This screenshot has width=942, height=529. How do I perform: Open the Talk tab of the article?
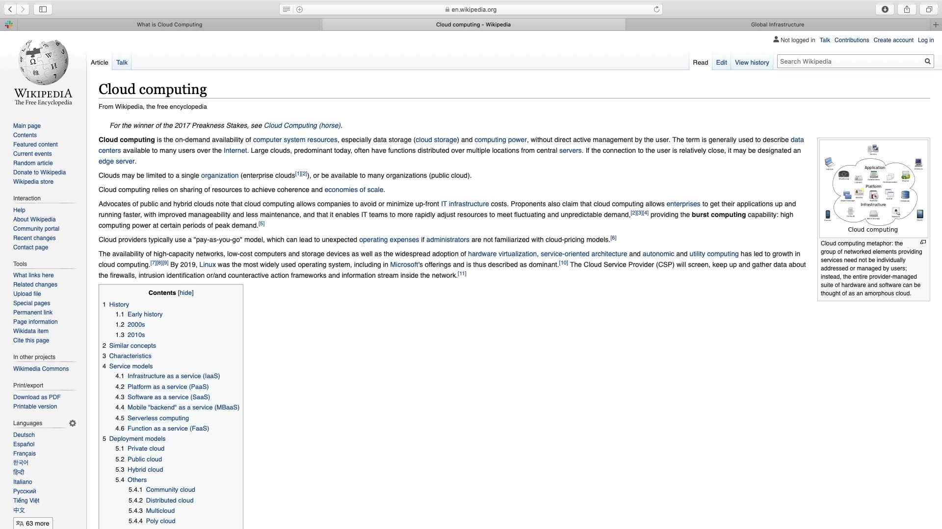click(x=122, y=62)
